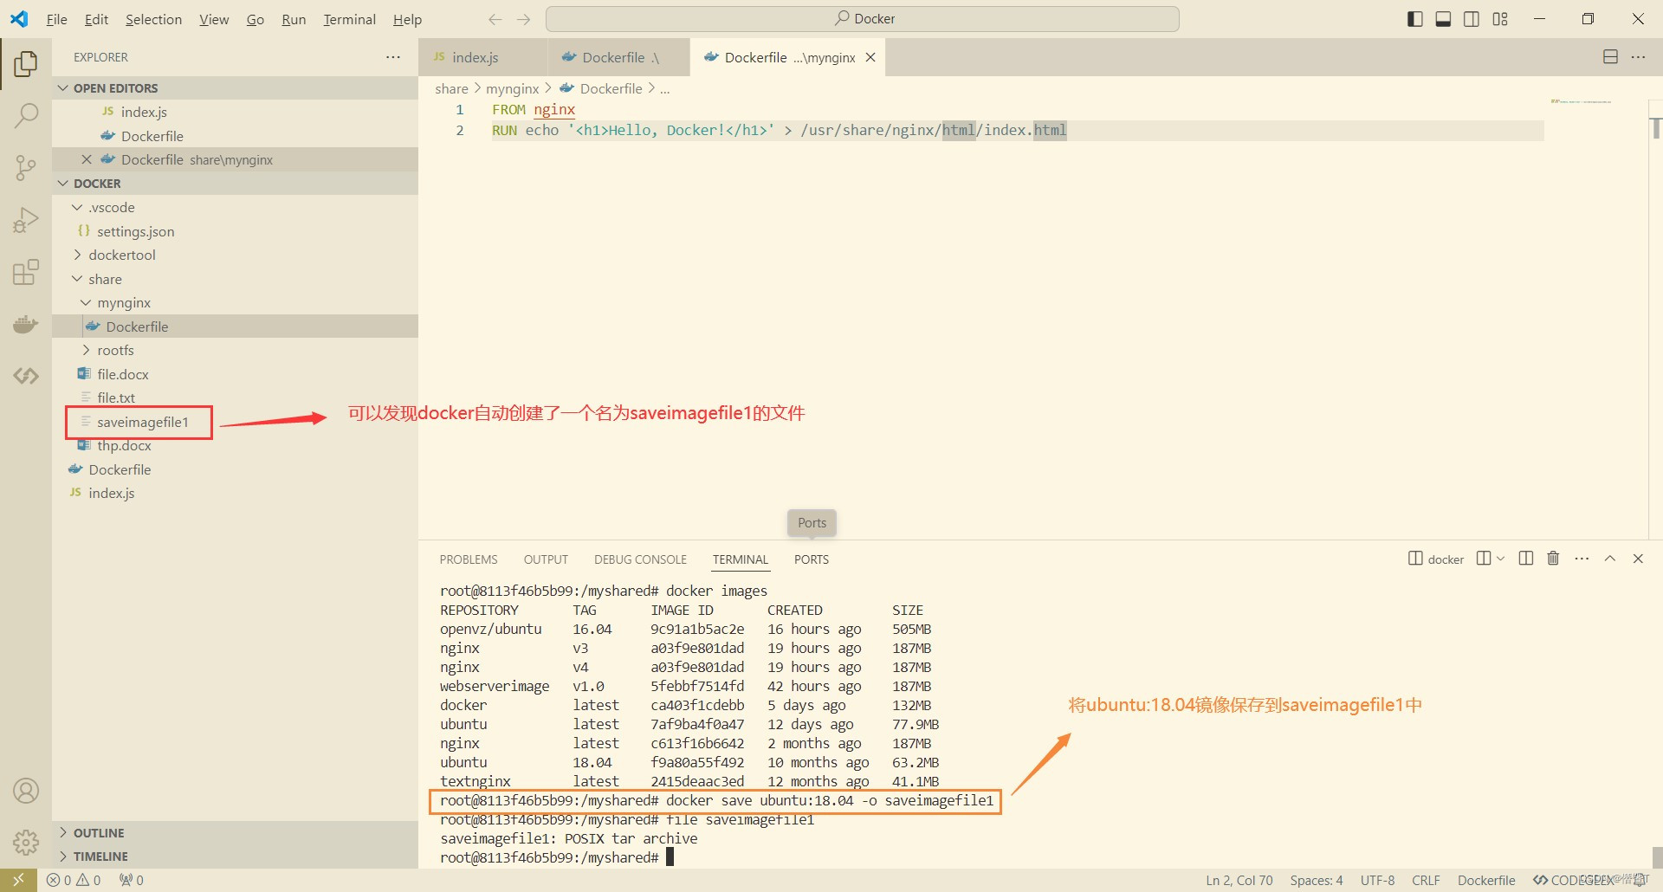Toggle the primary side bar layout icon
1663x892 pixels.
1415,19
